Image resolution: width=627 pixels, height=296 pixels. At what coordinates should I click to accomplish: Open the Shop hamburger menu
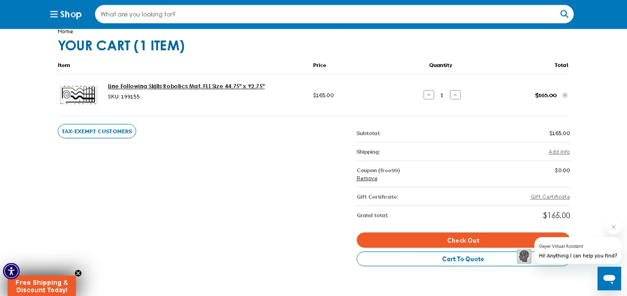pyautogui.click(x=66, y=14)
